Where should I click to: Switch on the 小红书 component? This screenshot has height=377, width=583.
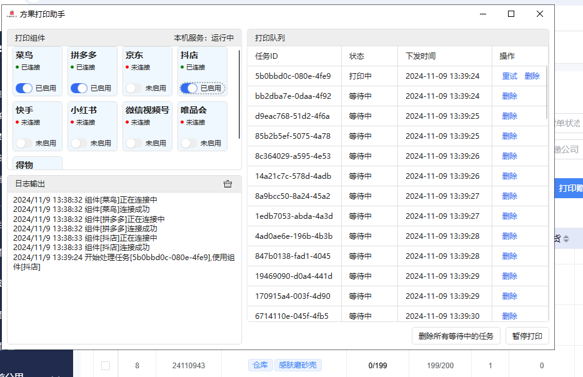point(79,143)
